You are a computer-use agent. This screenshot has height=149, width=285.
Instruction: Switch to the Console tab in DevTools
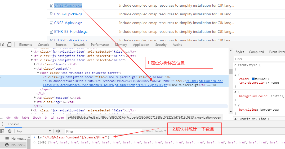click(x=44, y=45)
